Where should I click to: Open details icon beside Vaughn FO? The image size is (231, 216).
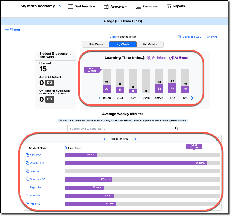[27, 163]
